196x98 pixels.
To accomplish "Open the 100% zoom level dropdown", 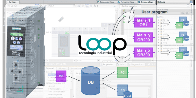I will [98, 61].
